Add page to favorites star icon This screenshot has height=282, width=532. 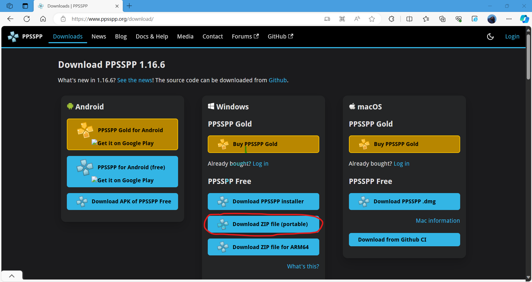(x=372, y=19)
